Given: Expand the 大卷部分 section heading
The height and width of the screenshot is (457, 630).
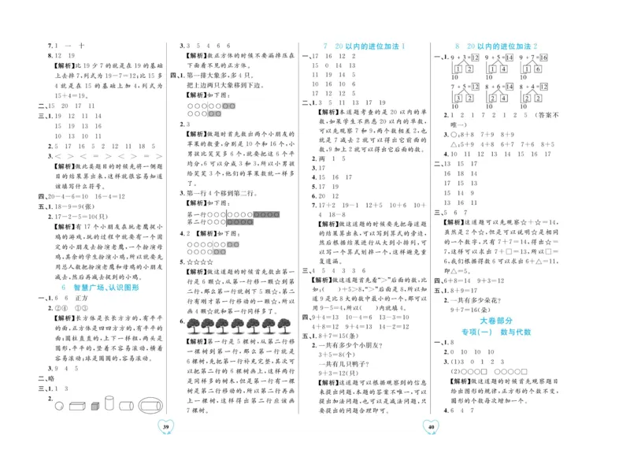Looking at the screenshot, I should coord(496,321).
